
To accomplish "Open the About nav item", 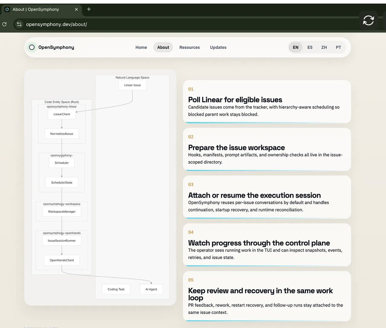I will 163,47.
